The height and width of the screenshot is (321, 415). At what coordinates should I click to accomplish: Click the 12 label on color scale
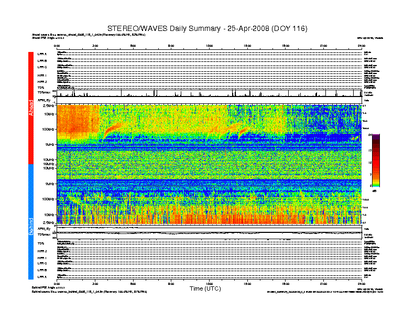pos(370,163)
